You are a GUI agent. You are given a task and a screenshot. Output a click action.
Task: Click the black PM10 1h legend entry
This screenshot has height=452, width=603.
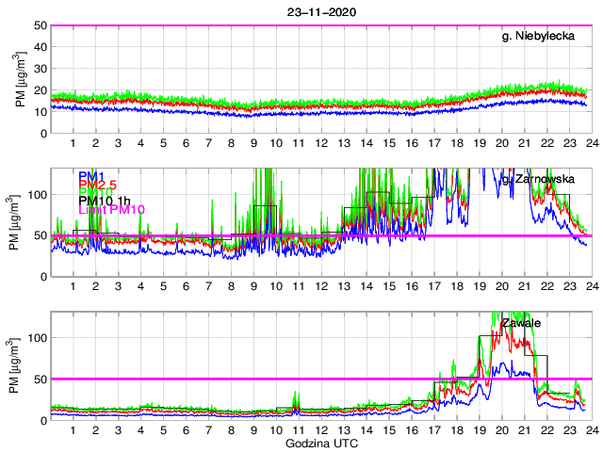click(x=106, y=199)
